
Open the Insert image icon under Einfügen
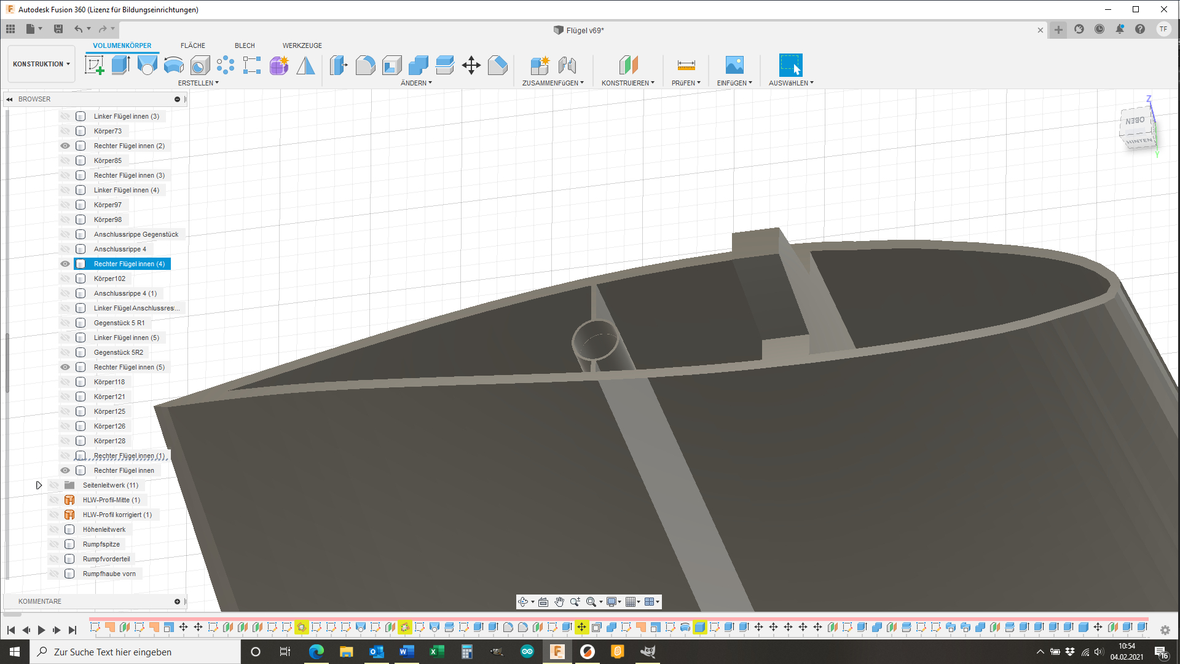coord(734,65)
